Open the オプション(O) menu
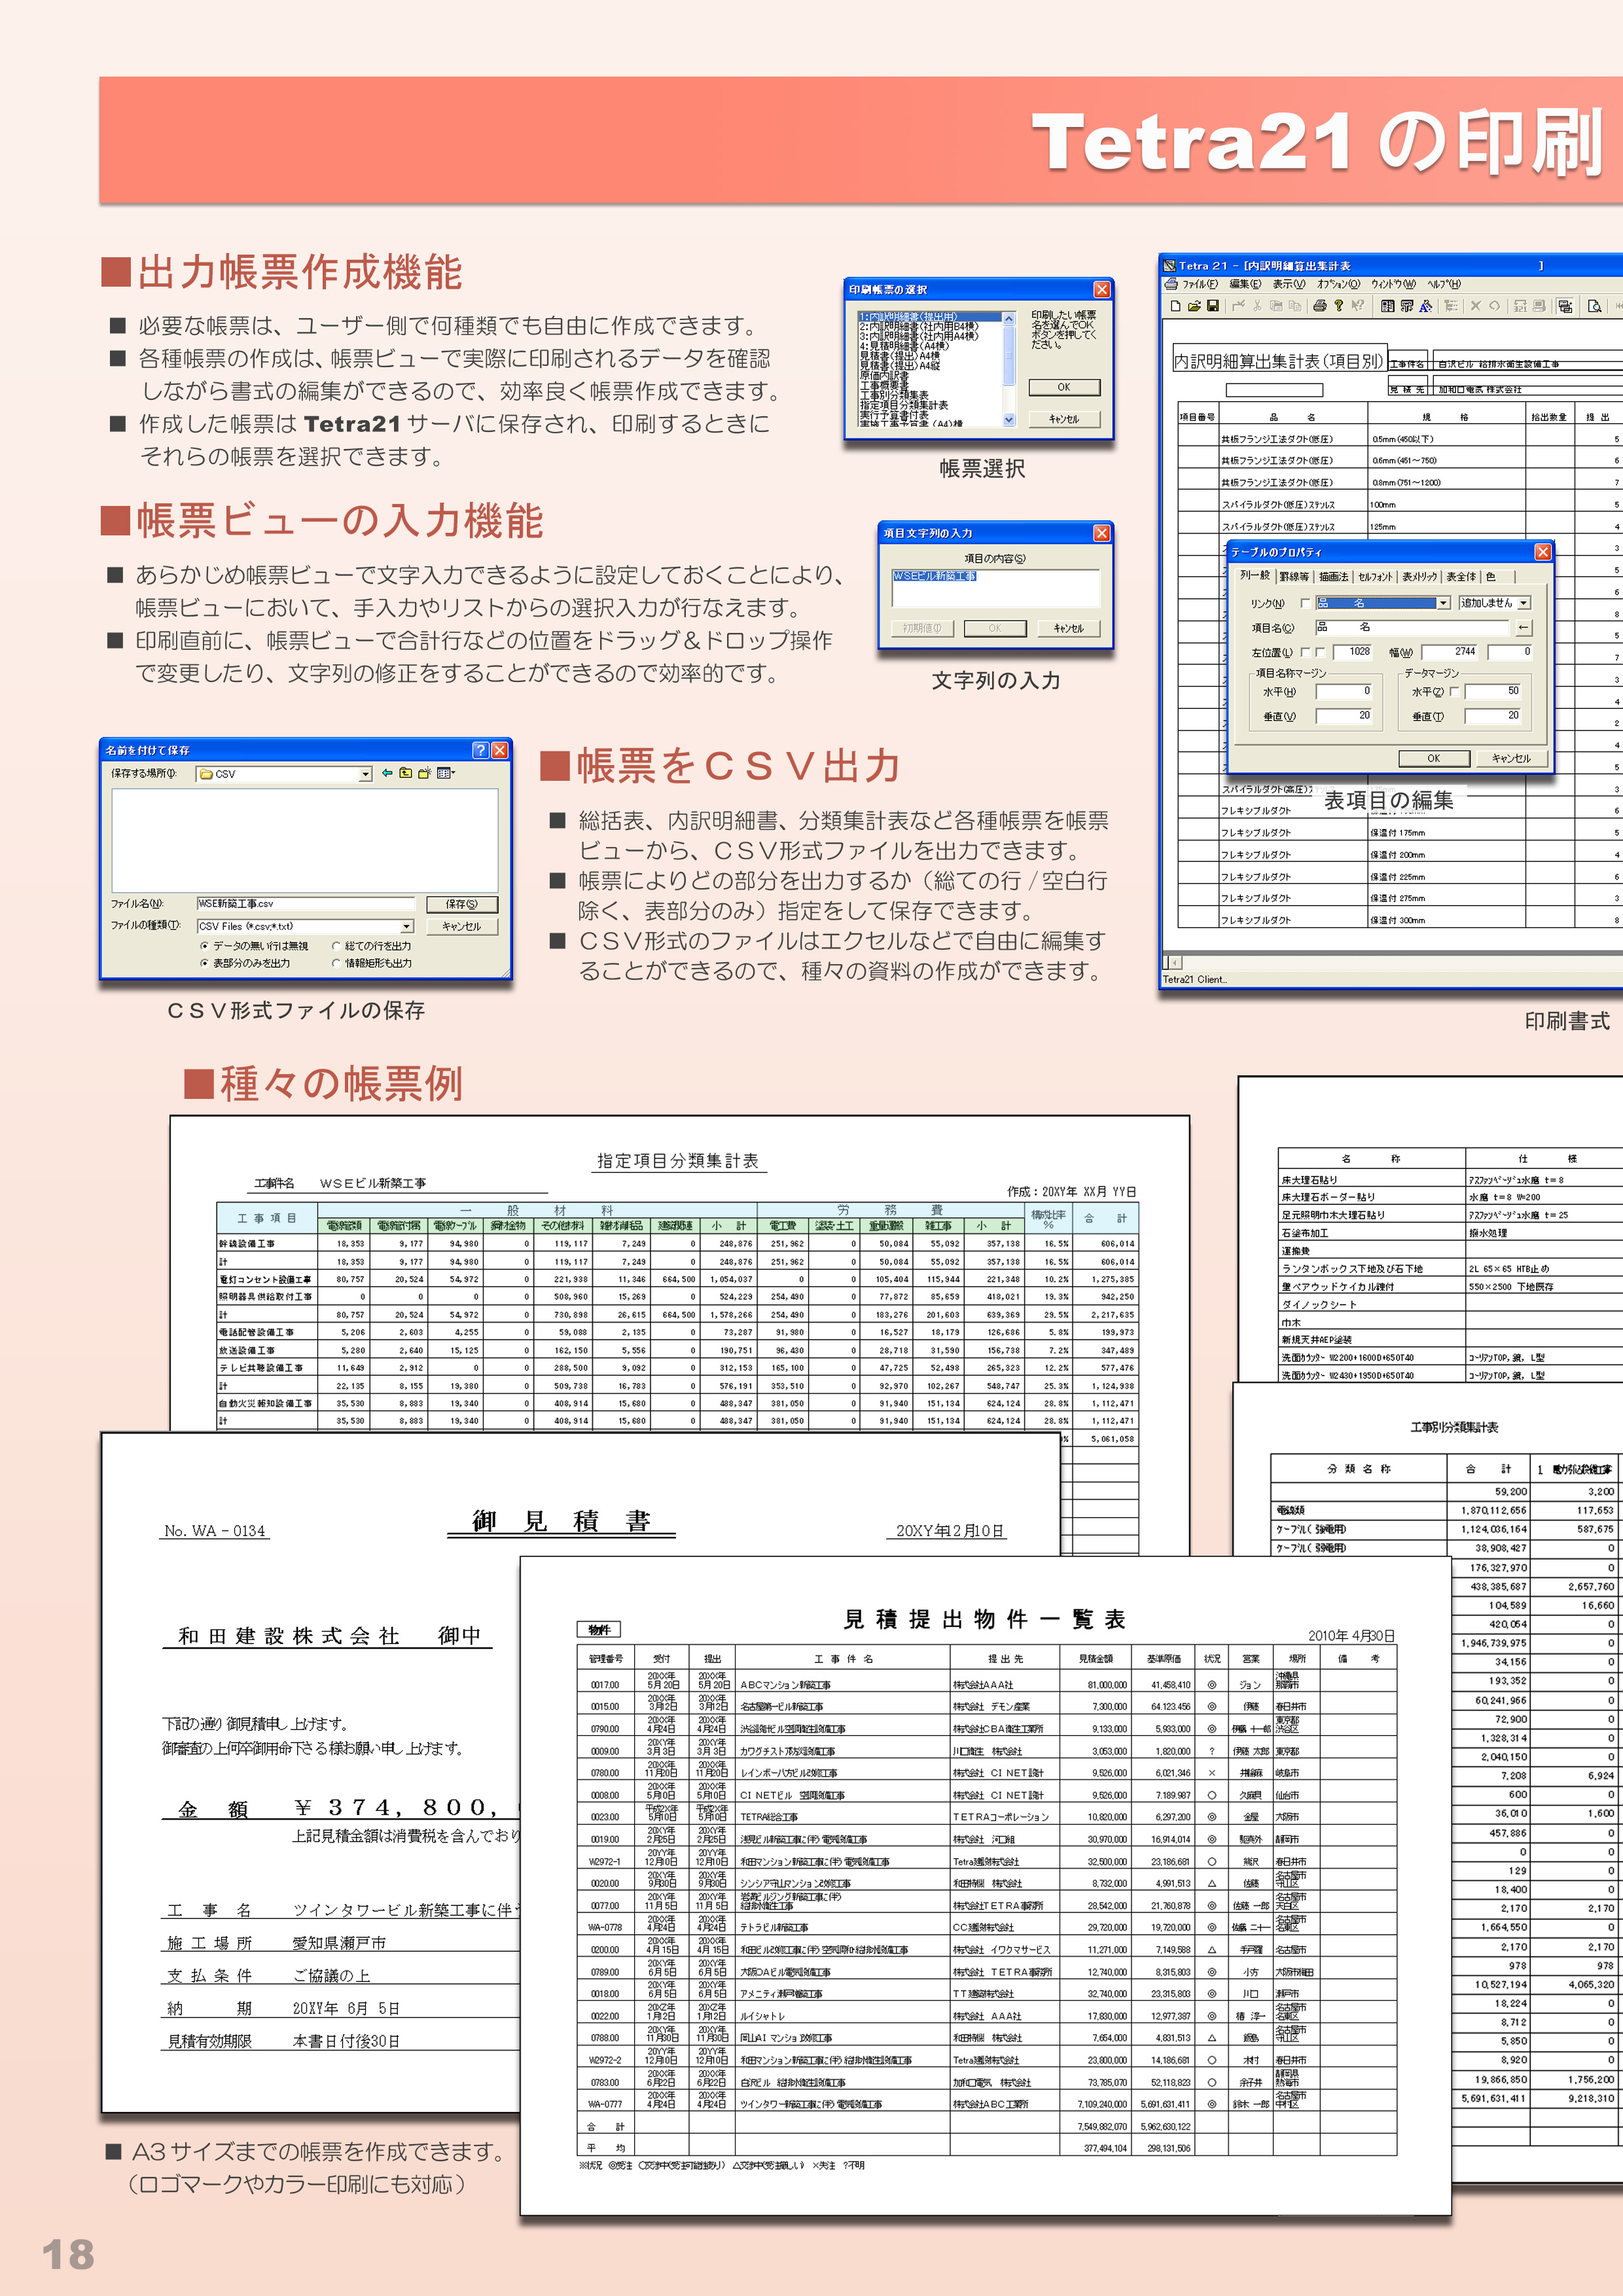 [1338, 284]
